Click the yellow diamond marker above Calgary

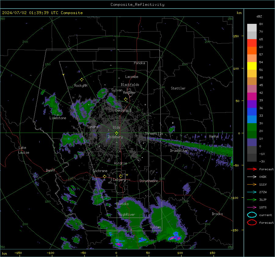click(121, 176)
